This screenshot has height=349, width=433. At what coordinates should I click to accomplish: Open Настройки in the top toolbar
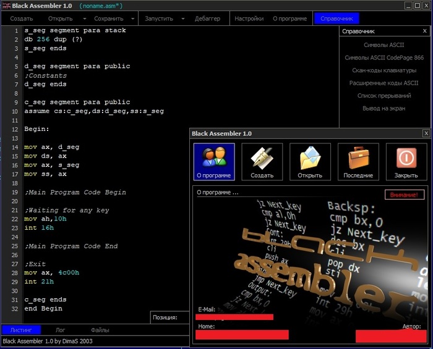(x=249, y=19)
